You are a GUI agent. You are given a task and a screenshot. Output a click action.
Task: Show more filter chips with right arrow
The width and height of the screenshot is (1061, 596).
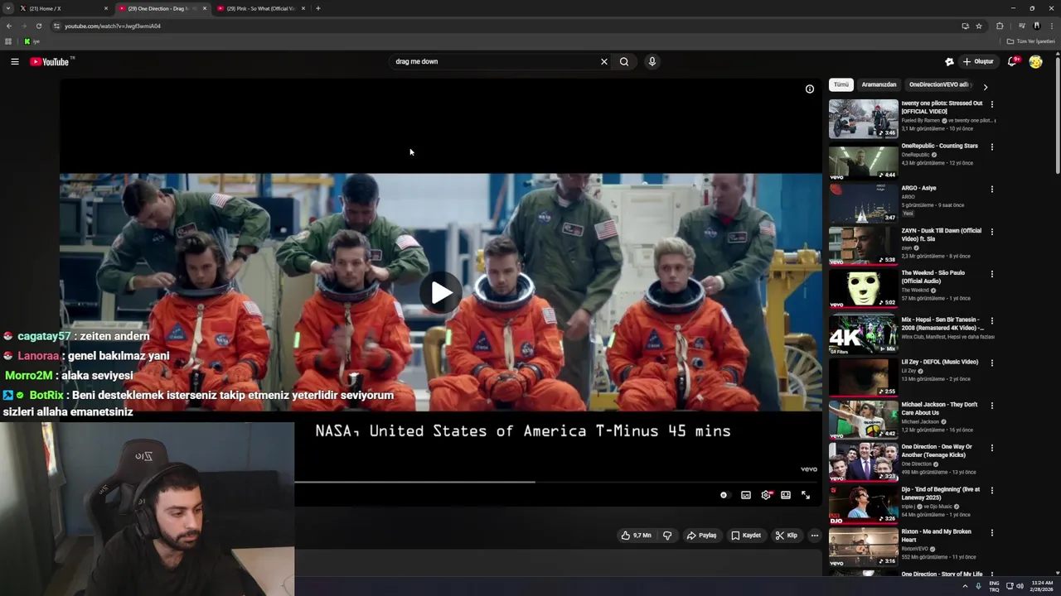click(x=985, y=87)
